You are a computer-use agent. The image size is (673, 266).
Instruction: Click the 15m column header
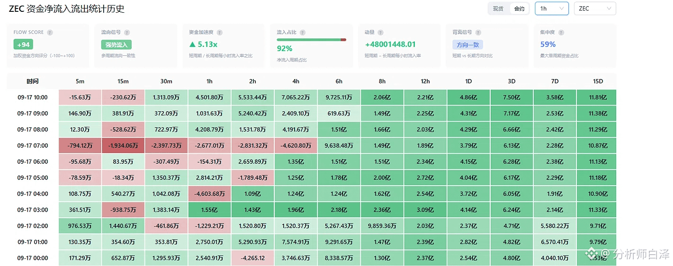123,81
